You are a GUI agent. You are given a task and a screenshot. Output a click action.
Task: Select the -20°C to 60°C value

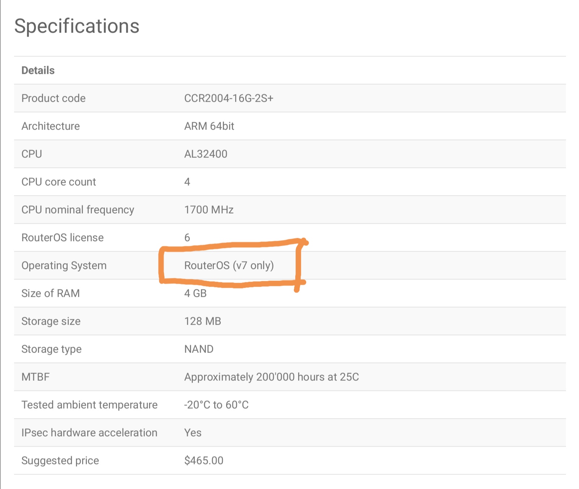216,405
